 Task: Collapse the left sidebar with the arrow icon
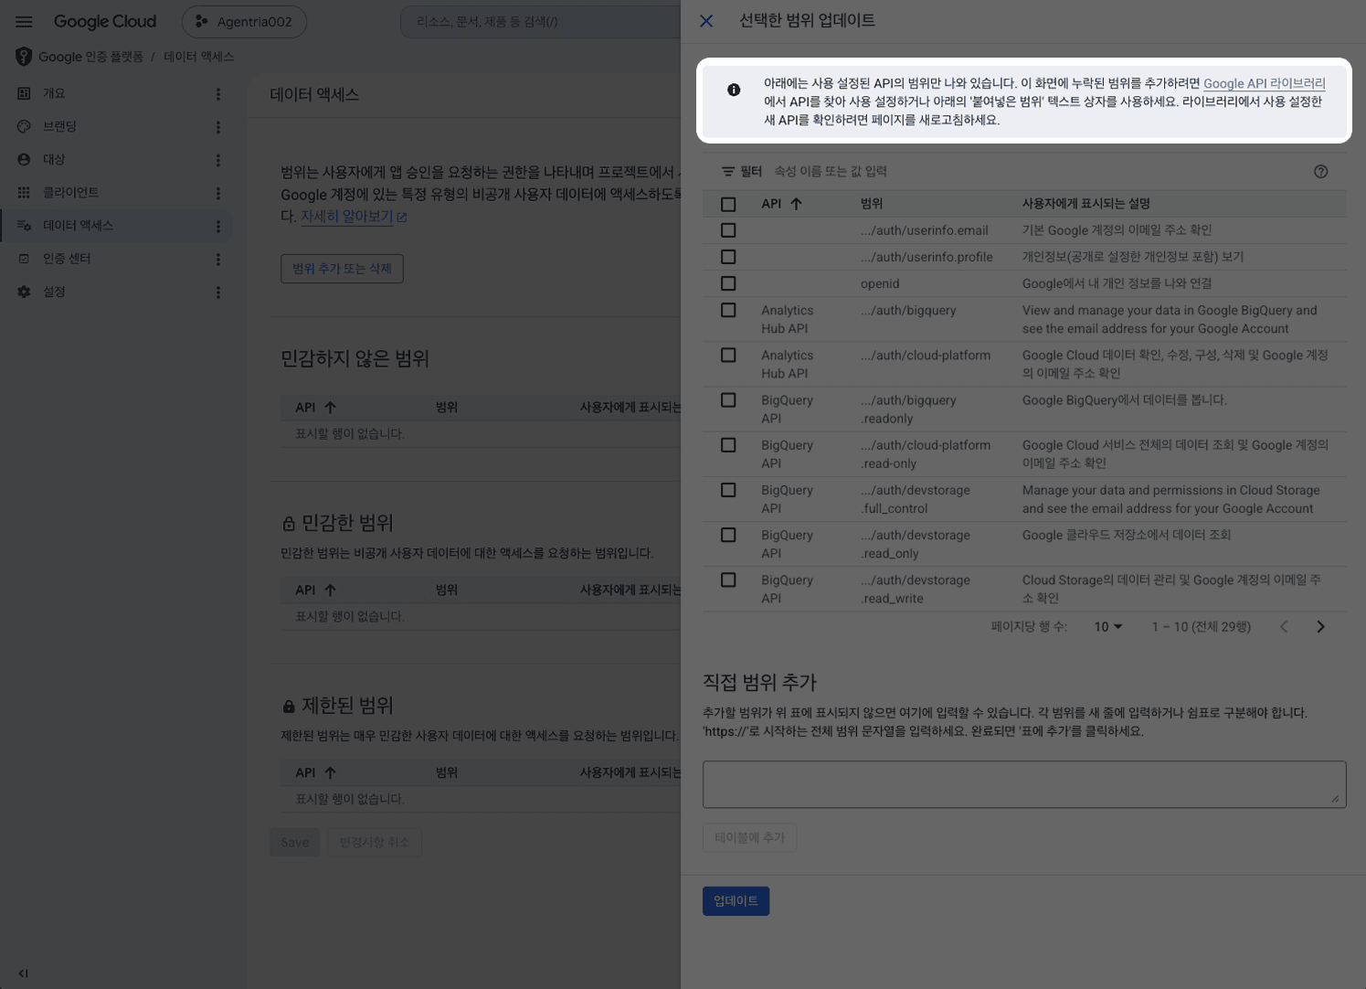click(x=23, y=973)
